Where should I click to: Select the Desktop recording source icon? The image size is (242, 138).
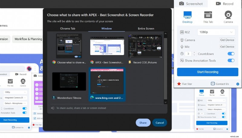point(187,15)
